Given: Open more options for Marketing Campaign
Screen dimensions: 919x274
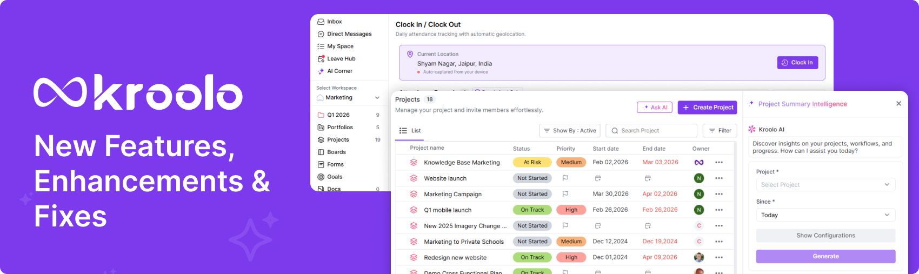Looking at the screenshot, I should [x=719, y=194].
